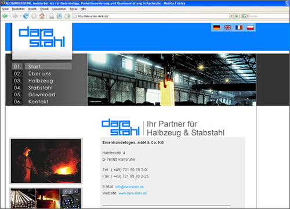The width and height of the screenshot is (290, 209).
Task: Open the search engine selector dropdown arrow
Action: [248, 16]
